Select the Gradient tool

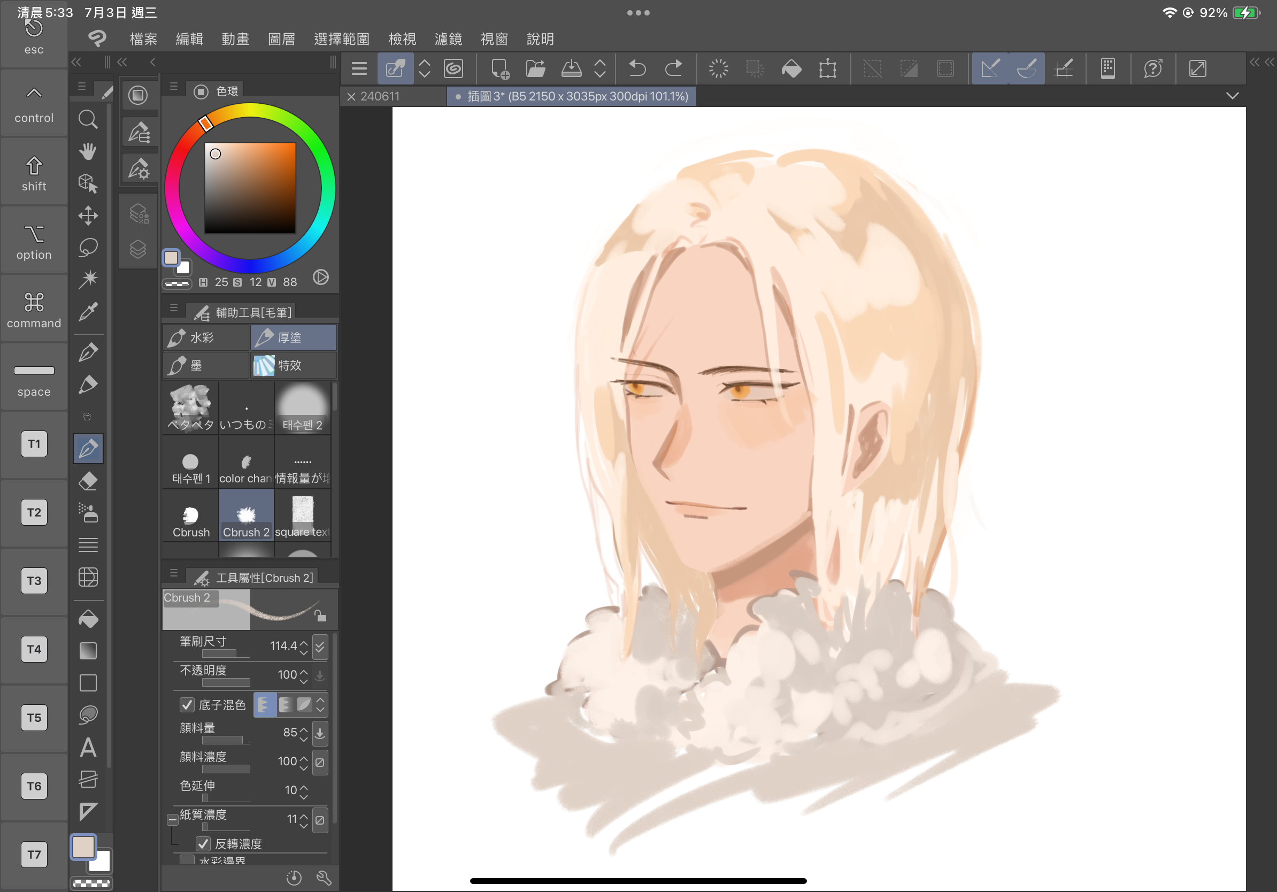[88, 651]
